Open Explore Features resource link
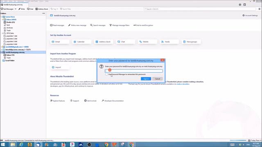The width and height of the screenshot is (262, 147). pyautogui.click(x=57, y=101)
